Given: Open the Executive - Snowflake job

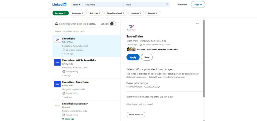Looking at the screenshot, I should click(x=75, y=82).
